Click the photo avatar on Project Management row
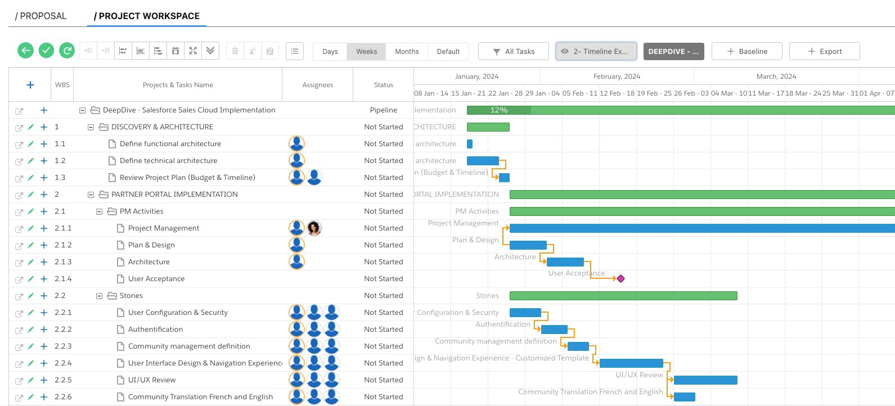895x406 pixels. (314, 228)
